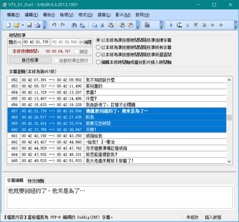
Task: Jump to next subtitle in video
Action: click(x=204, y=25)
